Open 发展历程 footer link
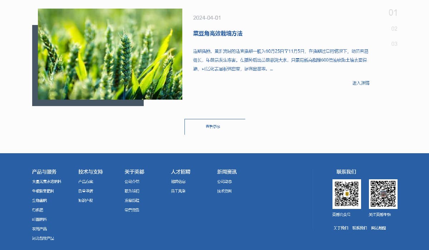Viewport: 429px width, 250px height. click(x=132, y=200)
